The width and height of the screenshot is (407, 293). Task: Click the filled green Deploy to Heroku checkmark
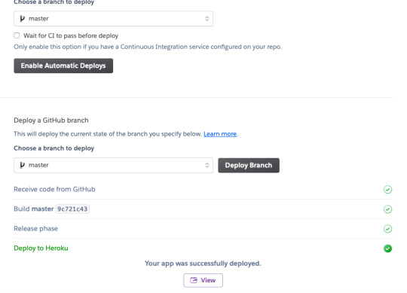click(x=387, y=249)
